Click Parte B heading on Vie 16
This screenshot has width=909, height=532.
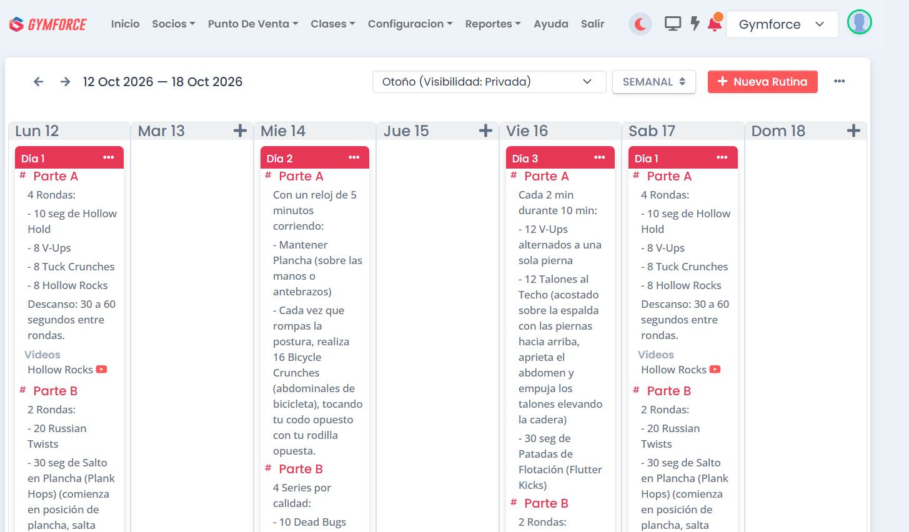click(x=547, y=503)
